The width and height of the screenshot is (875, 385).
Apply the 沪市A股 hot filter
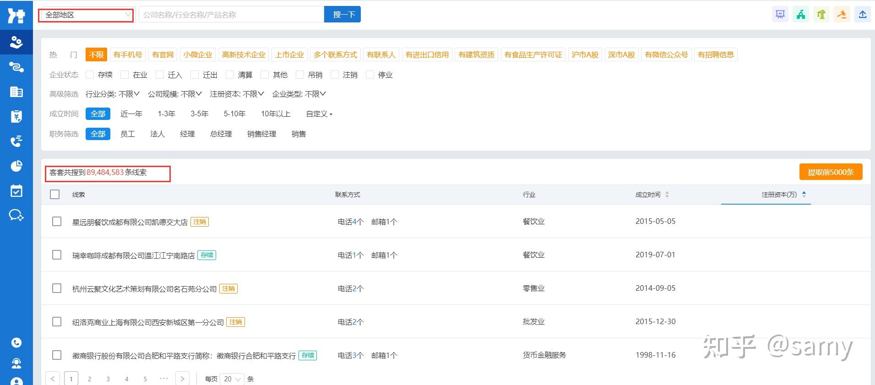coord(585,55)
